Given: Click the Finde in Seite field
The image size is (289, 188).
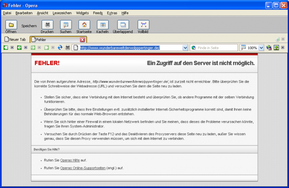Looking at the screenshot, I should tap(217, 47).
